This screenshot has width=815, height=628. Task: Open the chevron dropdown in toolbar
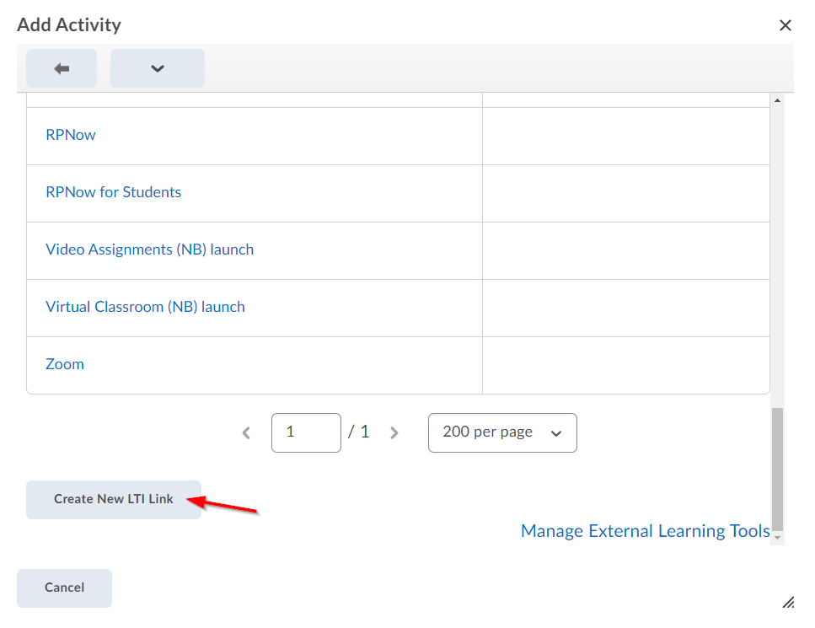click(158, 68)
